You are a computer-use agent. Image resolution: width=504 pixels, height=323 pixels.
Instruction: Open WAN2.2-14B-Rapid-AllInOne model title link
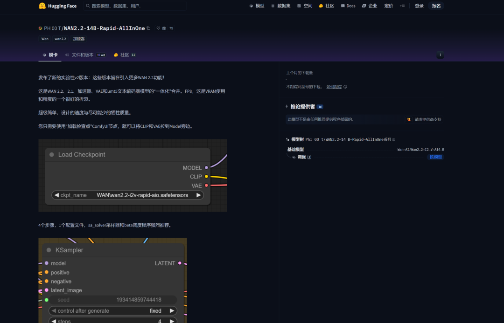(104, 28)
